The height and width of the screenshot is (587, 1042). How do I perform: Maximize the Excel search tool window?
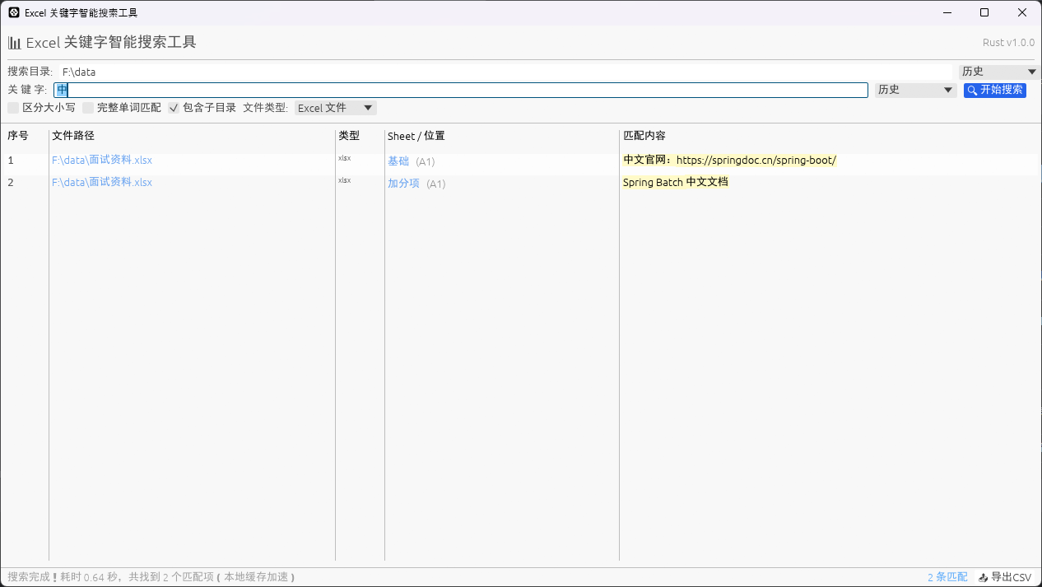coord(984,12)
